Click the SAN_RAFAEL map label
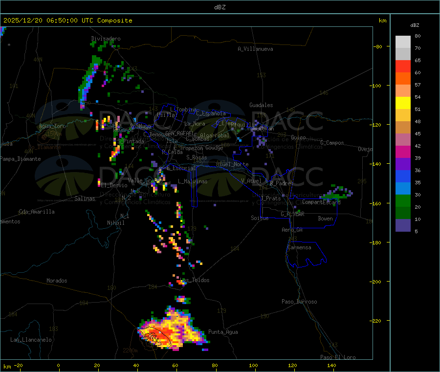 (179, 133)
